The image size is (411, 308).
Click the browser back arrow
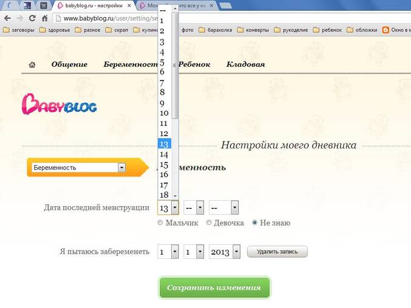tap(8, 18)
